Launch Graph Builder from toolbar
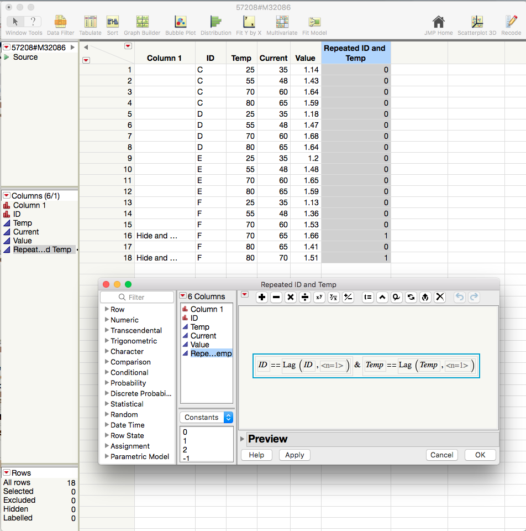 click(142, 22)
